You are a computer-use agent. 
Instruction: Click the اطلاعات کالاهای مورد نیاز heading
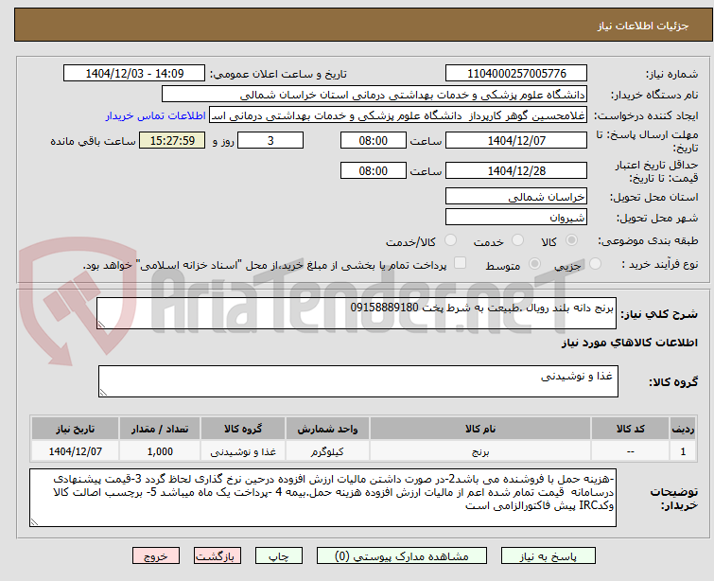[x=629, y=343]
